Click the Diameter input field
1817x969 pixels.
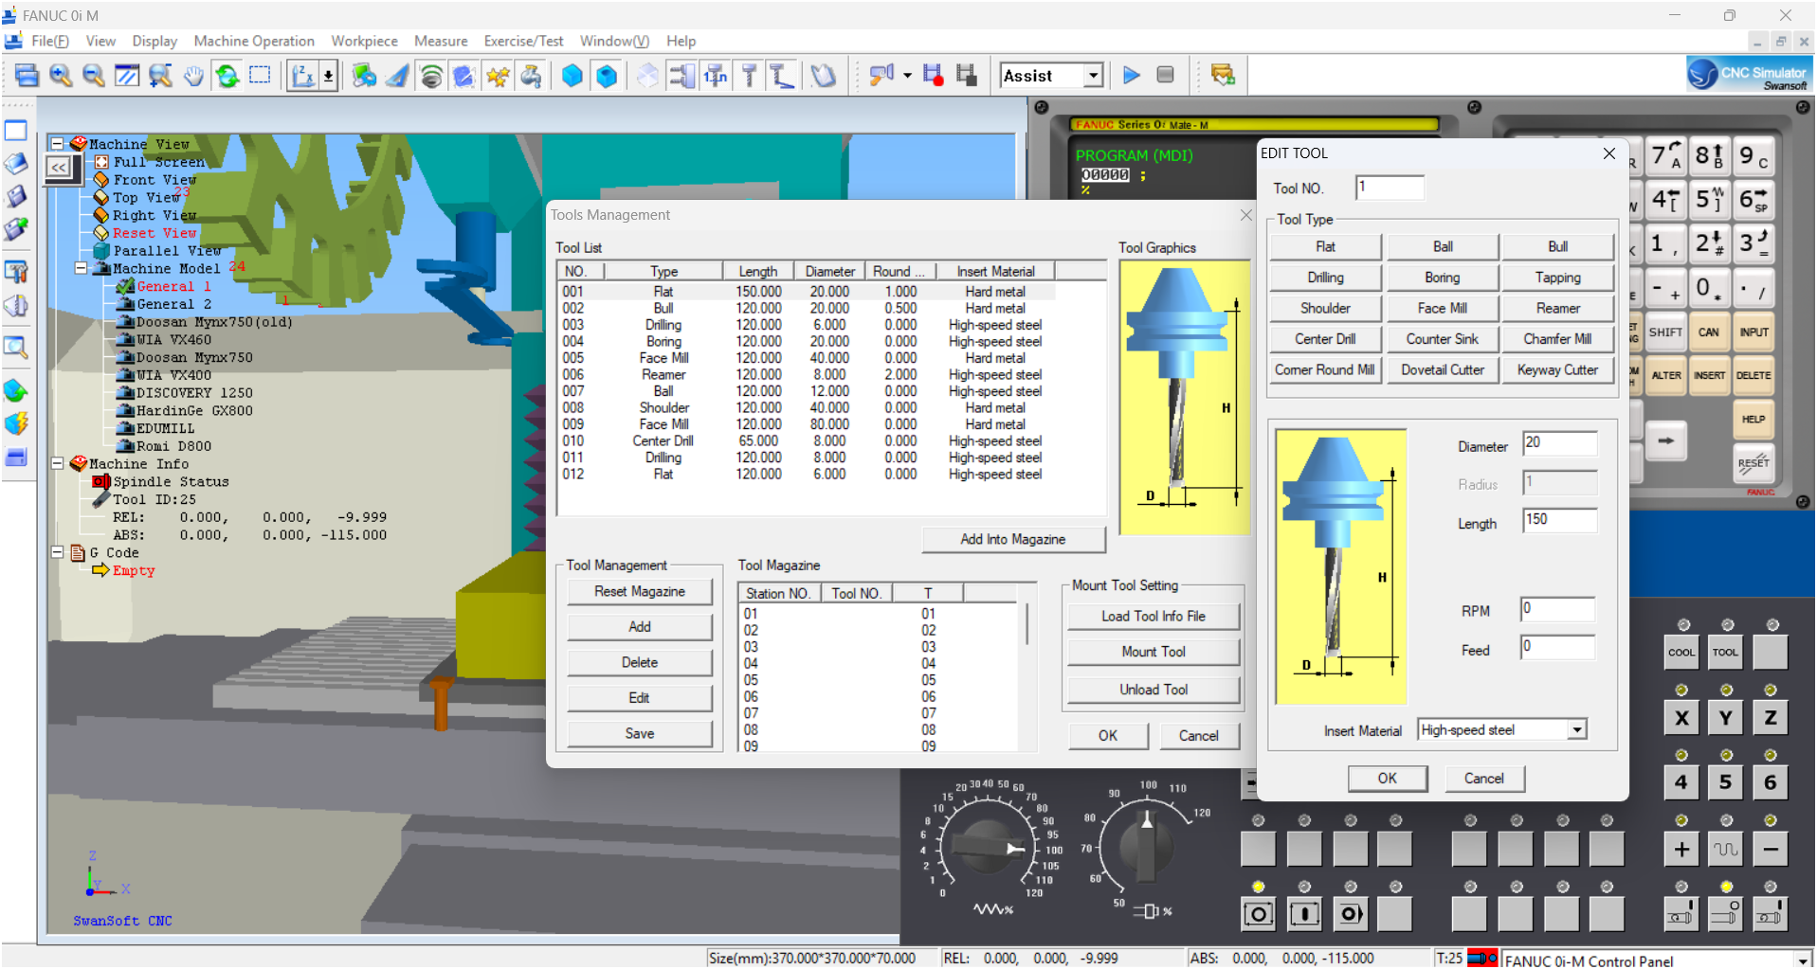tap(1559, 442)
